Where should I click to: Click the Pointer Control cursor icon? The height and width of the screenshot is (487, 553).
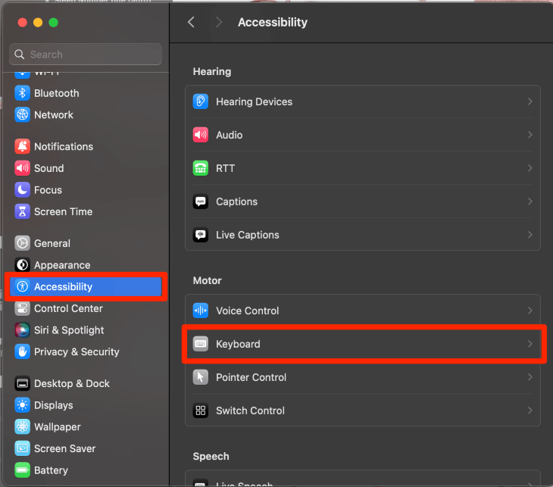pos(201,377)
